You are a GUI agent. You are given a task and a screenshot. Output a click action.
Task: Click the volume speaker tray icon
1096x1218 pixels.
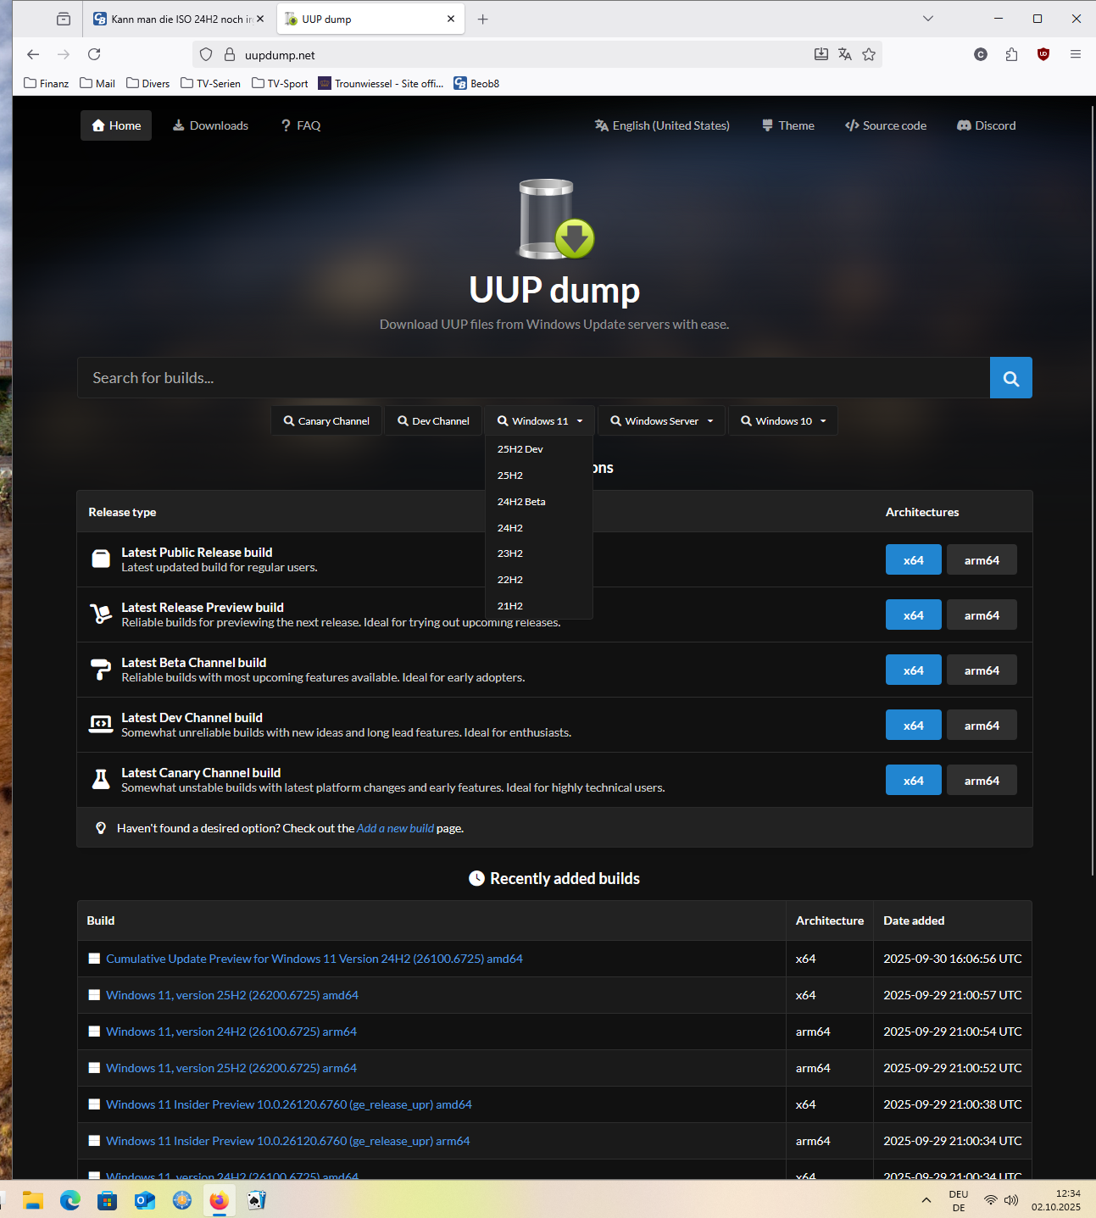pyautogui.click(x=1011, y=1200)
